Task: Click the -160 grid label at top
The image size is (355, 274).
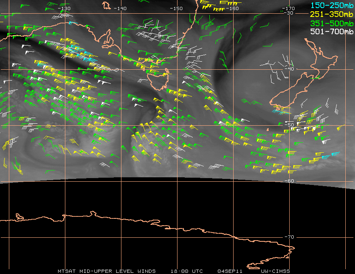Action: click(232, 8)
